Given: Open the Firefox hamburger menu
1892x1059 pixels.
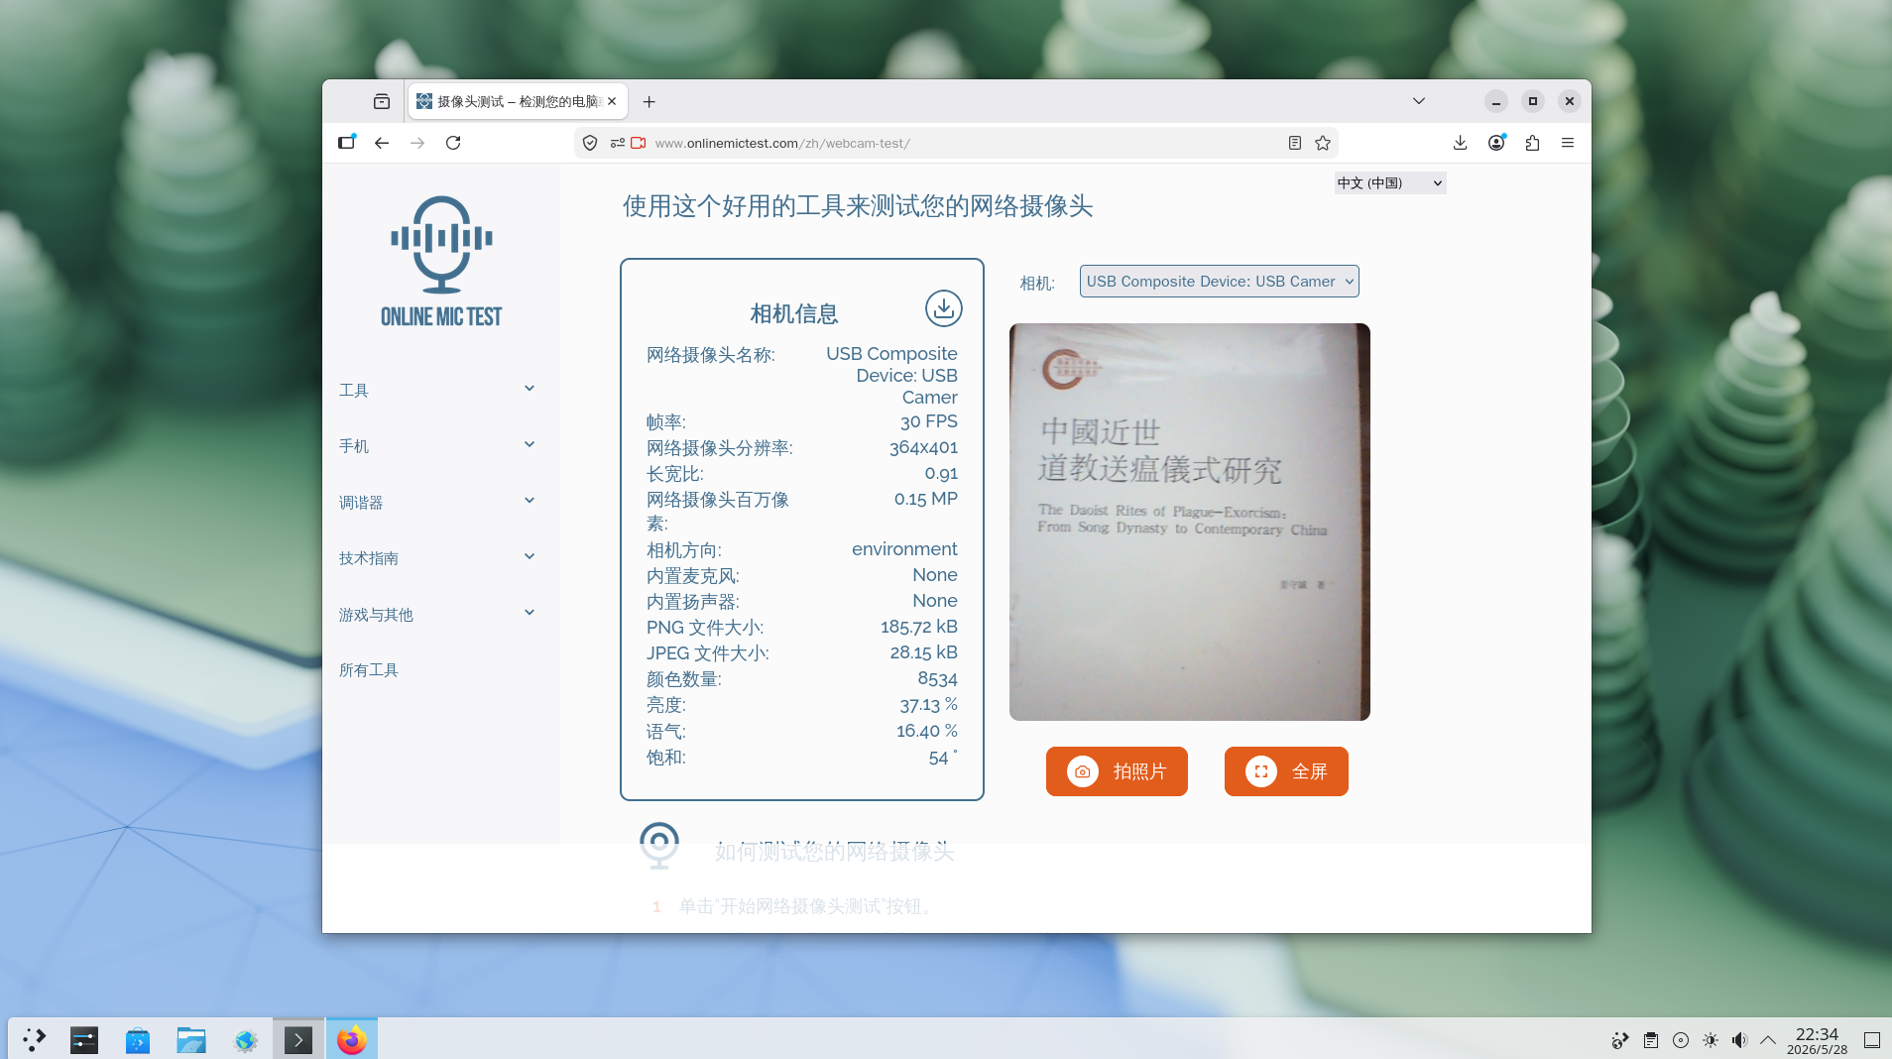Looking at the screenshot, I should point(1568,143).
